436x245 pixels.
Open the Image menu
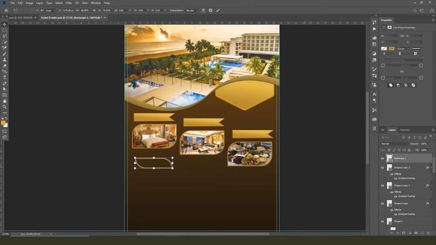29,3
